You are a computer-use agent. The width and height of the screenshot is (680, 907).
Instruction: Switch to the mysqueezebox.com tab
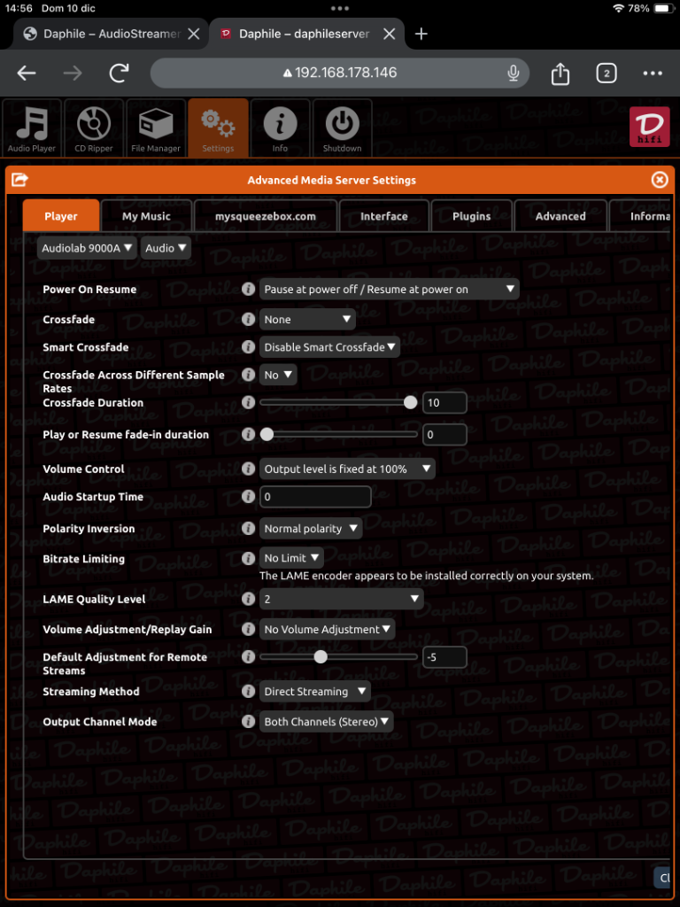click(x=266, y=216)
